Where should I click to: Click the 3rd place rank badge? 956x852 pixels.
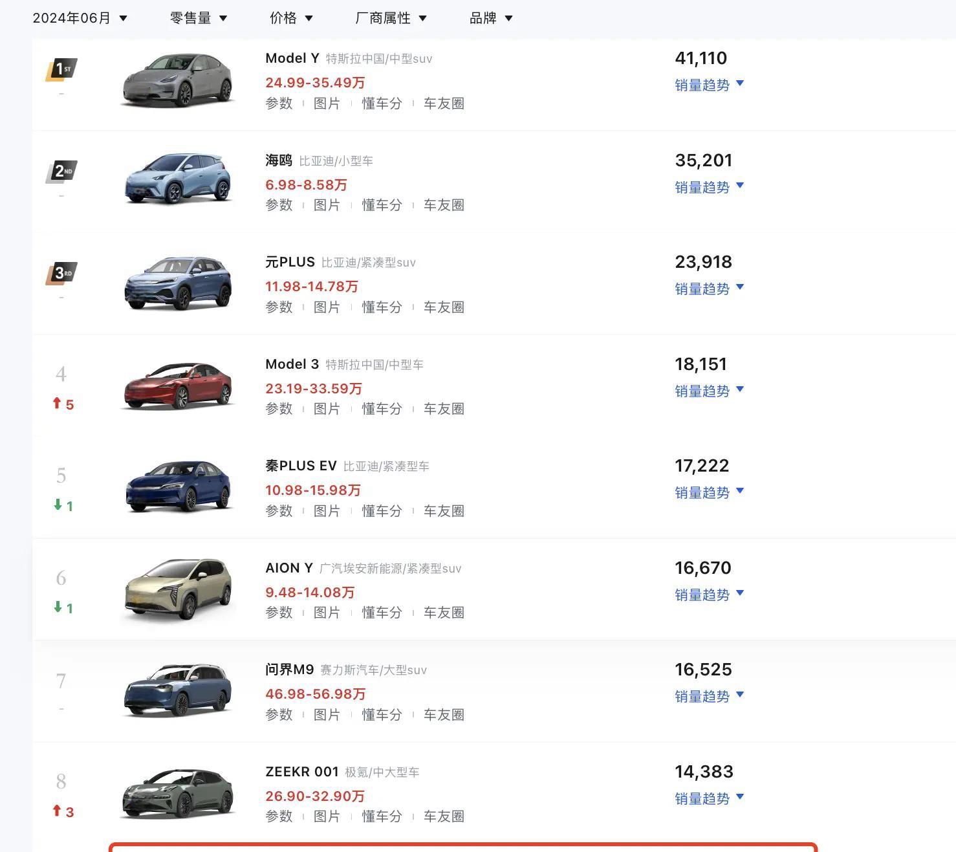coord(61,273)
